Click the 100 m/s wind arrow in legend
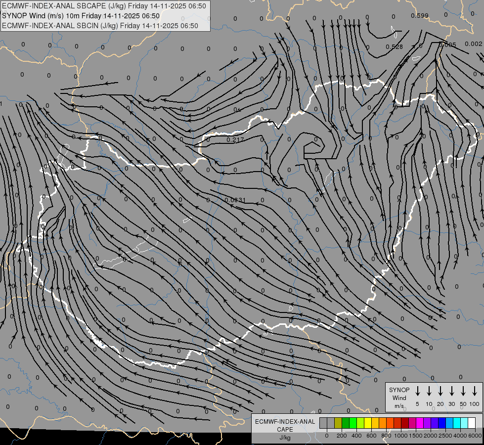 475,391
